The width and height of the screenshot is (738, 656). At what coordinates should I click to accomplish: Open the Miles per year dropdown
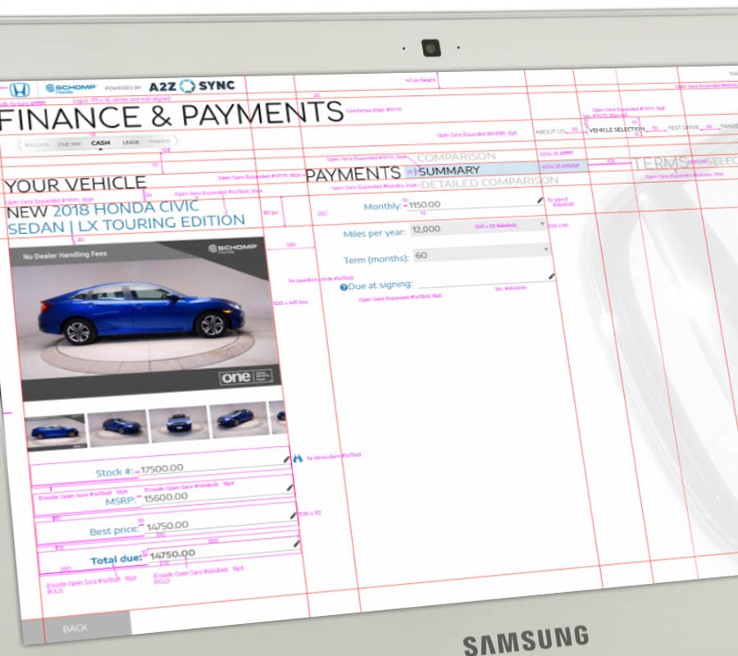(x=478, y=226)
